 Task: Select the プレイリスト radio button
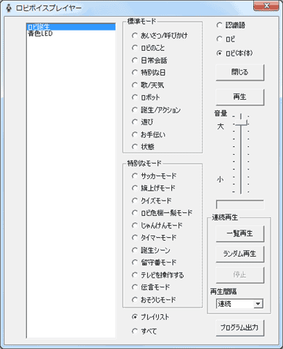click(134, 317)
